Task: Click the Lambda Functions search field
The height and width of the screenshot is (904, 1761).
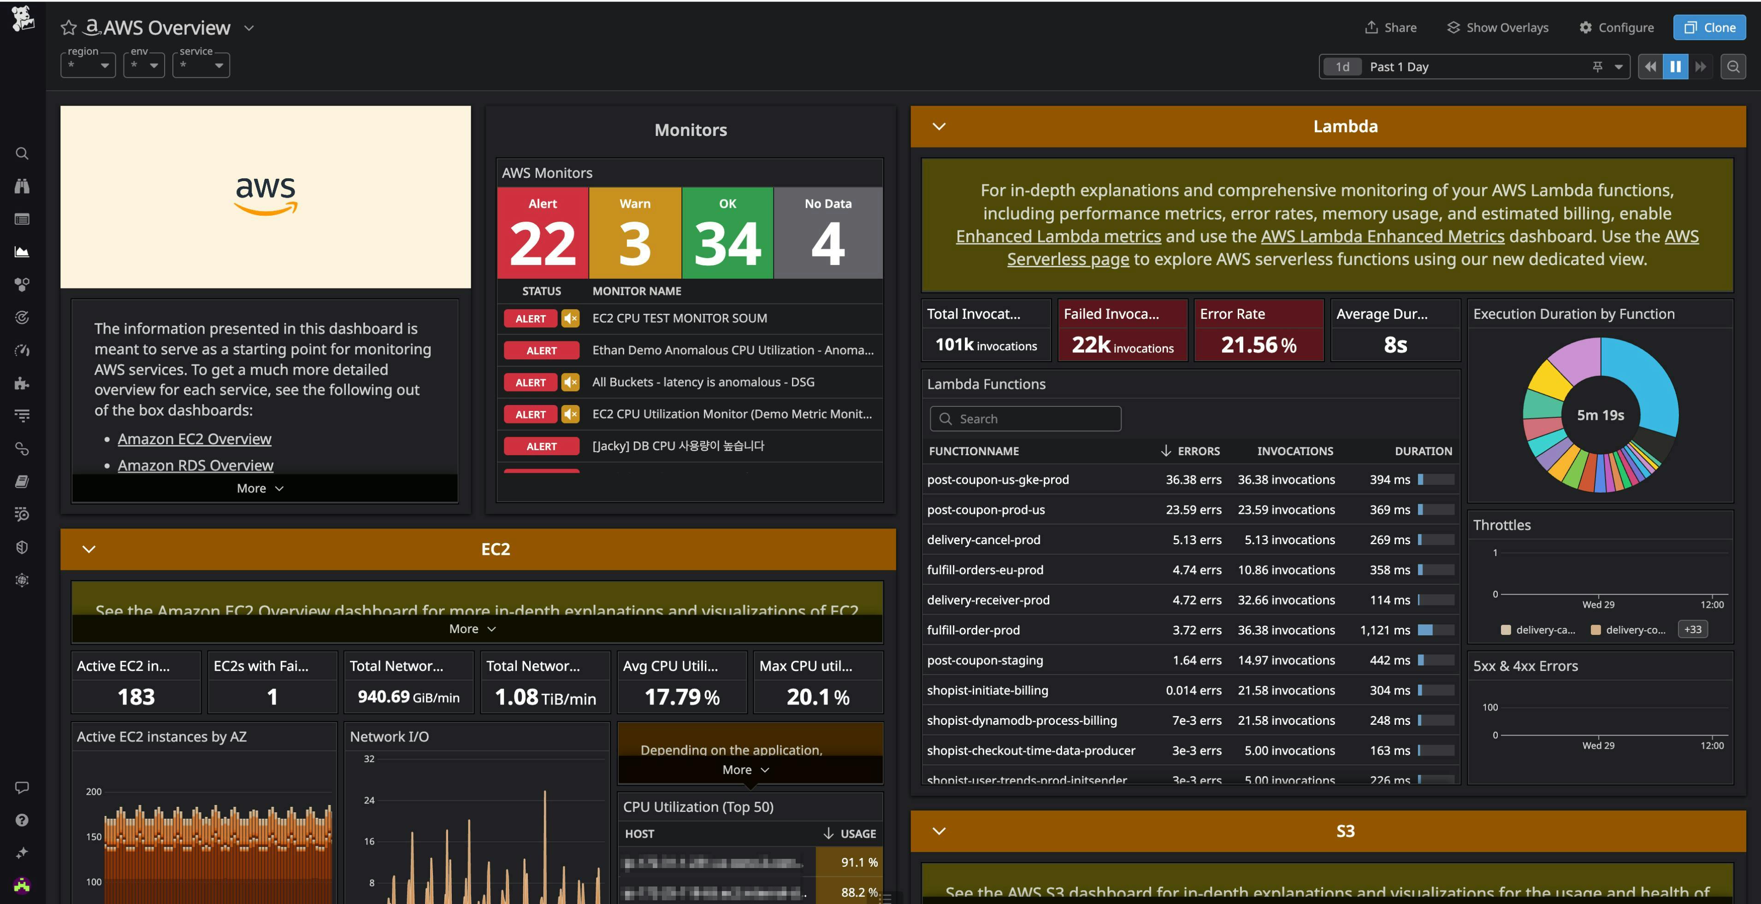Action: (1025, 419)
